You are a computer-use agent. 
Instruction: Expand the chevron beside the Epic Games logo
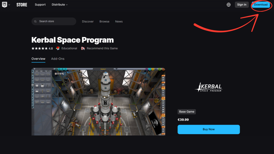point(9,5)
